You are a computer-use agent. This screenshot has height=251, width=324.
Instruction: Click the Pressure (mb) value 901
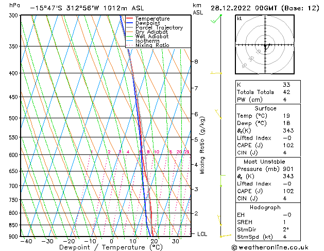click(288, 169)
